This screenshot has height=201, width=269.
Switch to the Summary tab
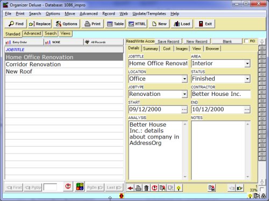[151, 48]
